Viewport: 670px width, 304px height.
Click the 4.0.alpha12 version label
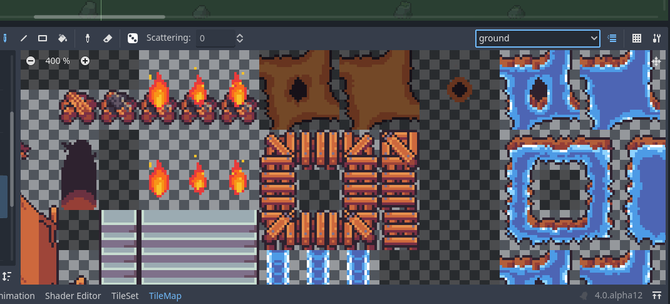click(x=618, y=295)
